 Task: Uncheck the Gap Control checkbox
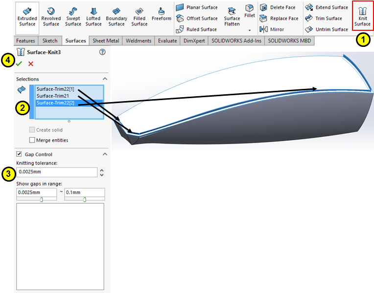pyautogui.click(x=19, y=154)
